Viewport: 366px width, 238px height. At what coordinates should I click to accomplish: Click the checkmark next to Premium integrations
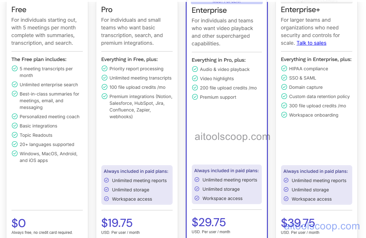(105, 96)
